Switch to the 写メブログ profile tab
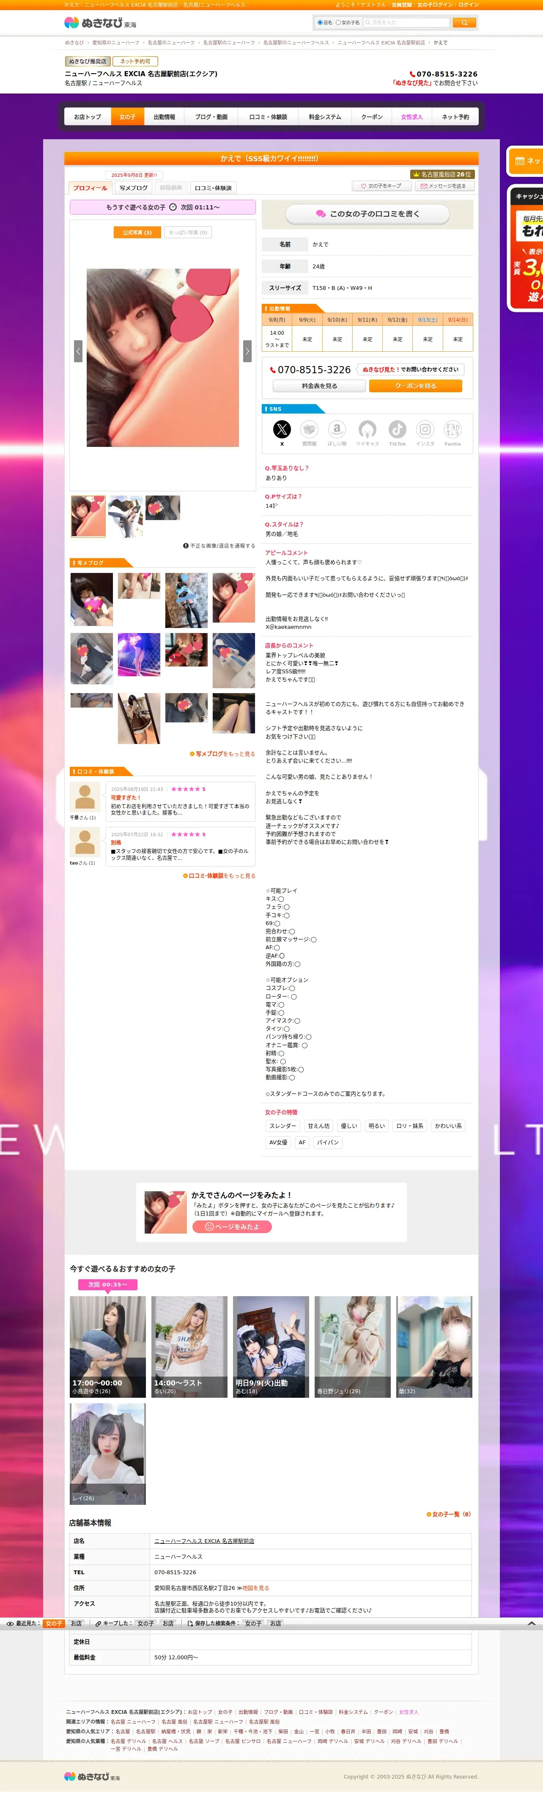The image size is (543, 1804). (x=133, y=188)
